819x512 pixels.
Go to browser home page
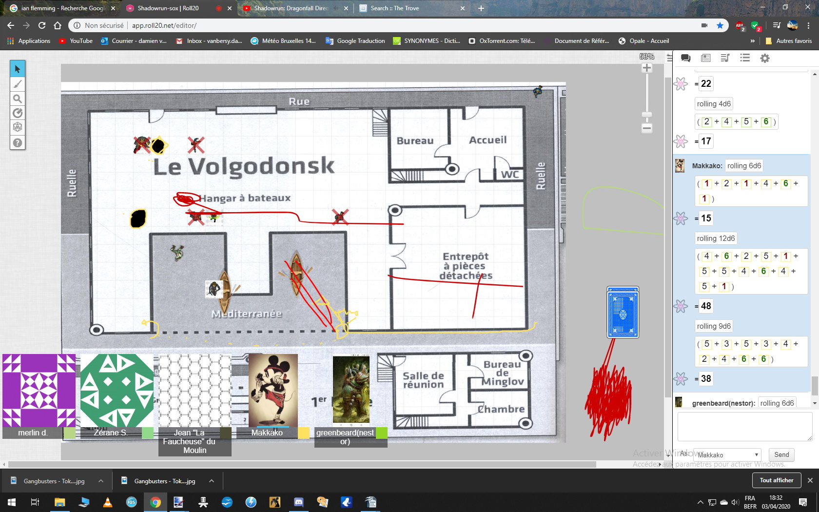58,25
